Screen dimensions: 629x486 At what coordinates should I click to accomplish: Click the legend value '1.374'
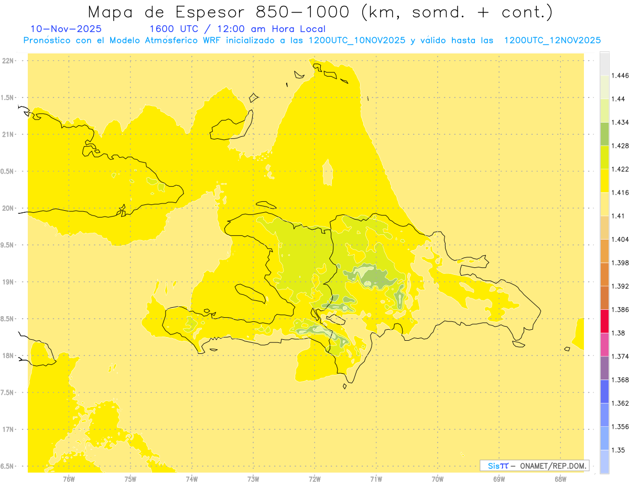pyautogui.click(x=621, y=357)
